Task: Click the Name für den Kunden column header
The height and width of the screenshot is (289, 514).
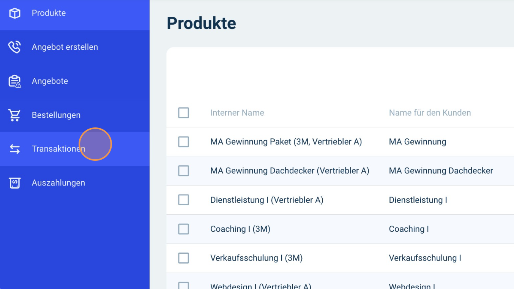Action: (430, 113)
